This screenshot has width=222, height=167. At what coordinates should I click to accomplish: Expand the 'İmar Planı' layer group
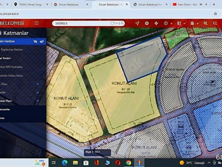[x=37, y=101]
